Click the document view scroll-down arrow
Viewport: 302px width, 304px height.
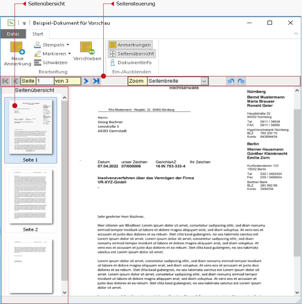click(297, 292)
